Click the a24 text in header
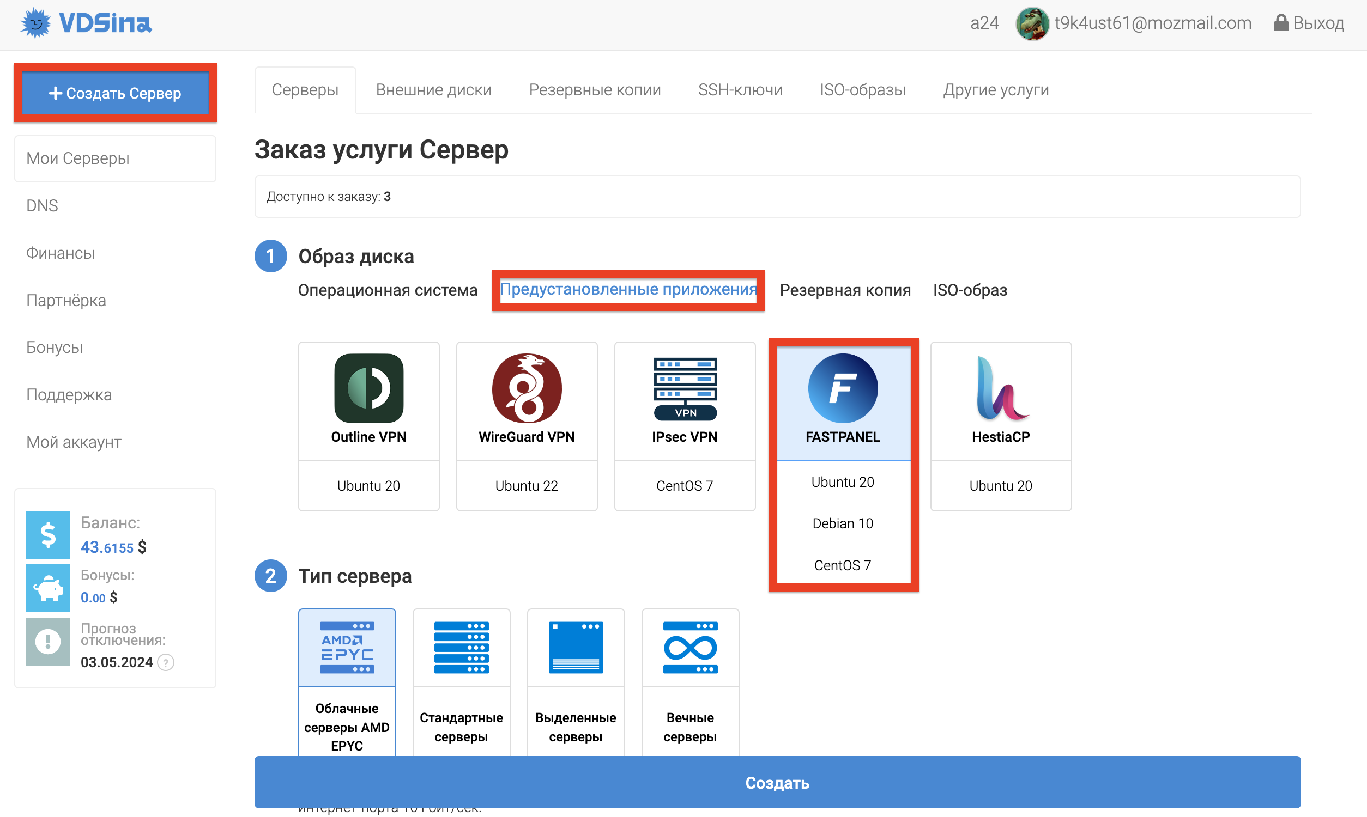The height and width of the screenshot is (817, 1367). [984, 22]
